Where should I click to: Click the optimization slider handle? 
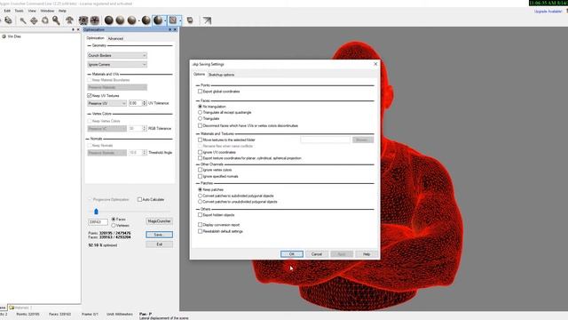[96, 212]
